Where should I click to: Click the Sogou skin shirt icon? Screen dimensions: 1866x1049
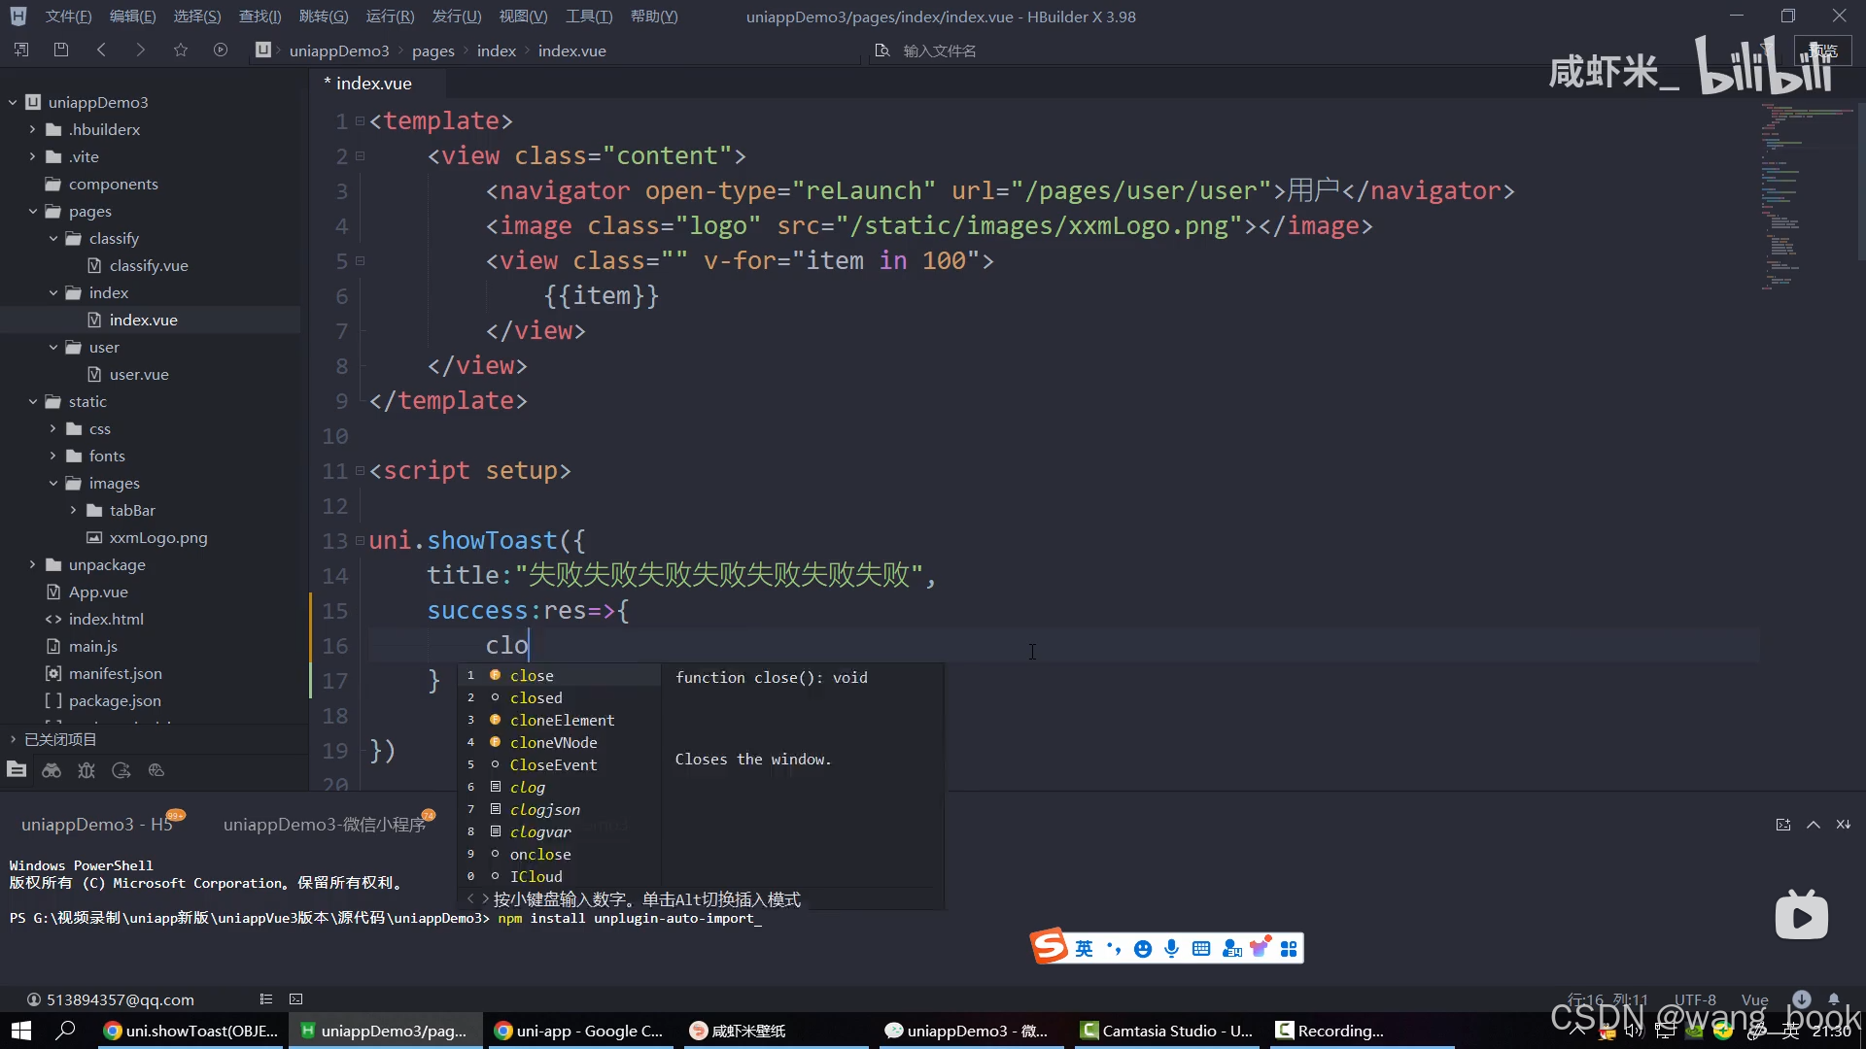(x=1260, y=948)
